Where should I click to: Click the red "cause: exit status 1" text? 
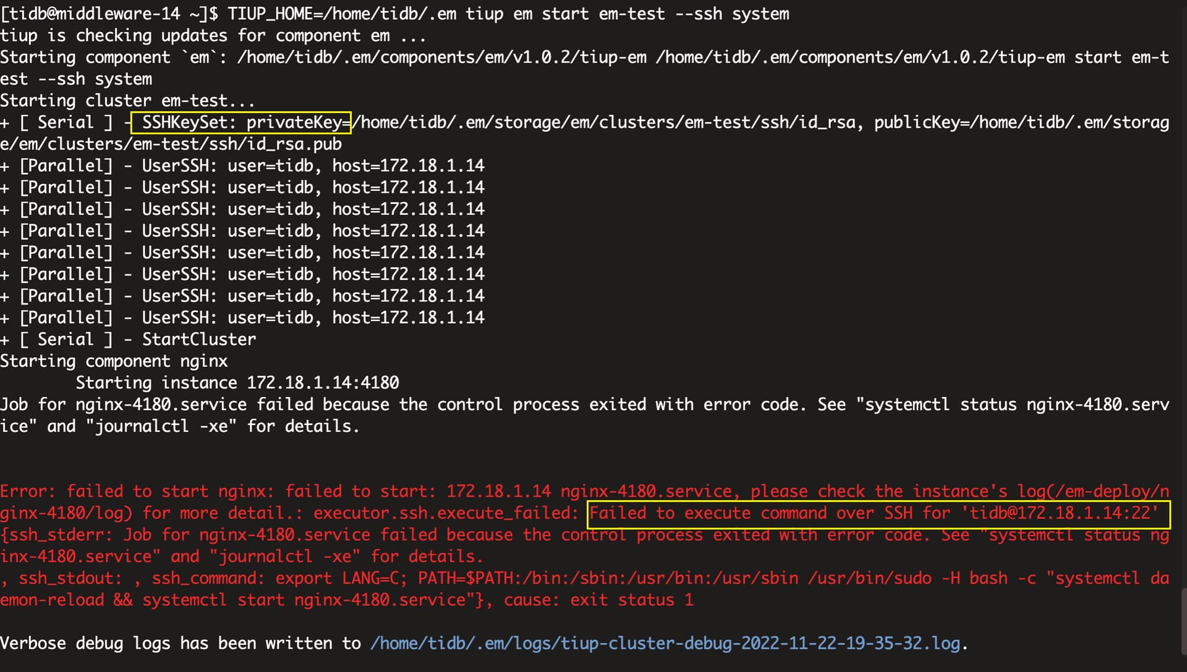click(x=598, y=600)
